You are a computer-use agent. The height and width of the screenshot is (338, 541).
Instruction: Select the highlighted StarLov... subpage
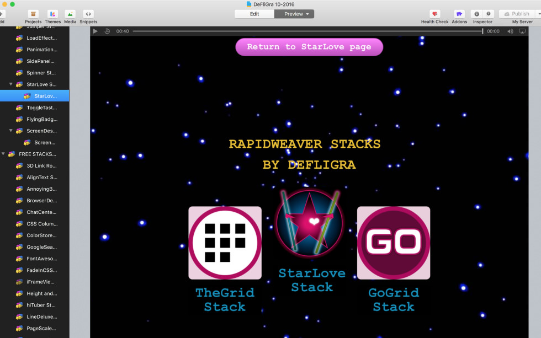pyautogui.click(x=34, y=96)
